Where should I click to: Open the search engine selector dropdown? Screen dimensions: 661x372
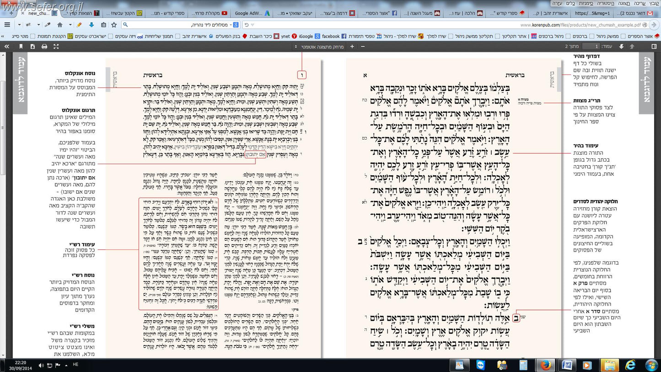click(236, 25)
